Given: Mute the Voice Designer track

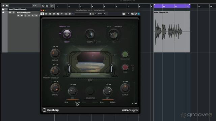Looking at the screenshot, I should [x=10, y=12].
